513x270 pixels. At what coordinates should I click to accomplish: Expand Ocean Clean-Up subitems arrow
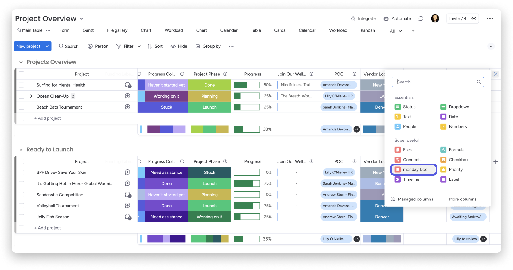(31, 96)
